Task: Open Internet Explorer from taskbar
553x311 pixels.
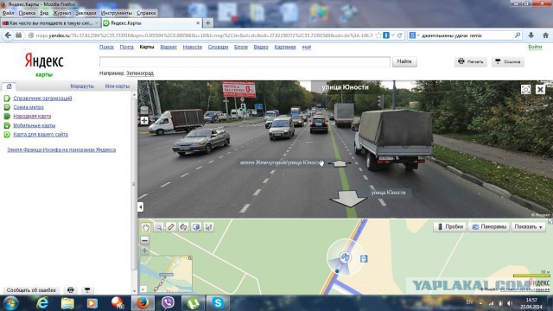Action: tap(42, 303)
